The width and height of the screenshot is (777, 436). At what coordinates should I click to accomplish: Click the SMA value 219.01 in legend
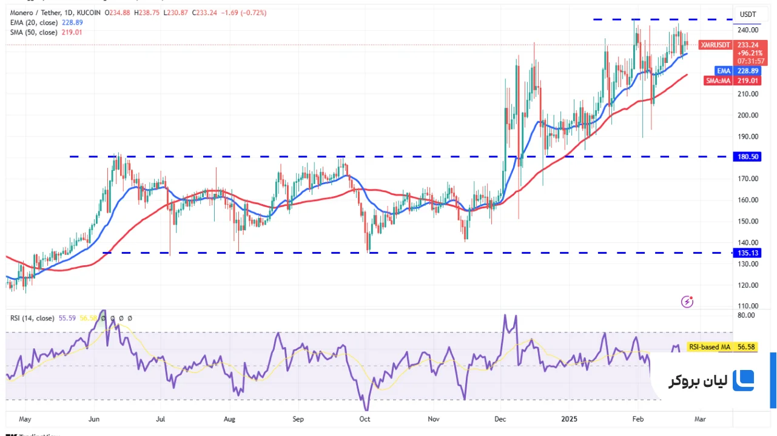click(72, 32)
